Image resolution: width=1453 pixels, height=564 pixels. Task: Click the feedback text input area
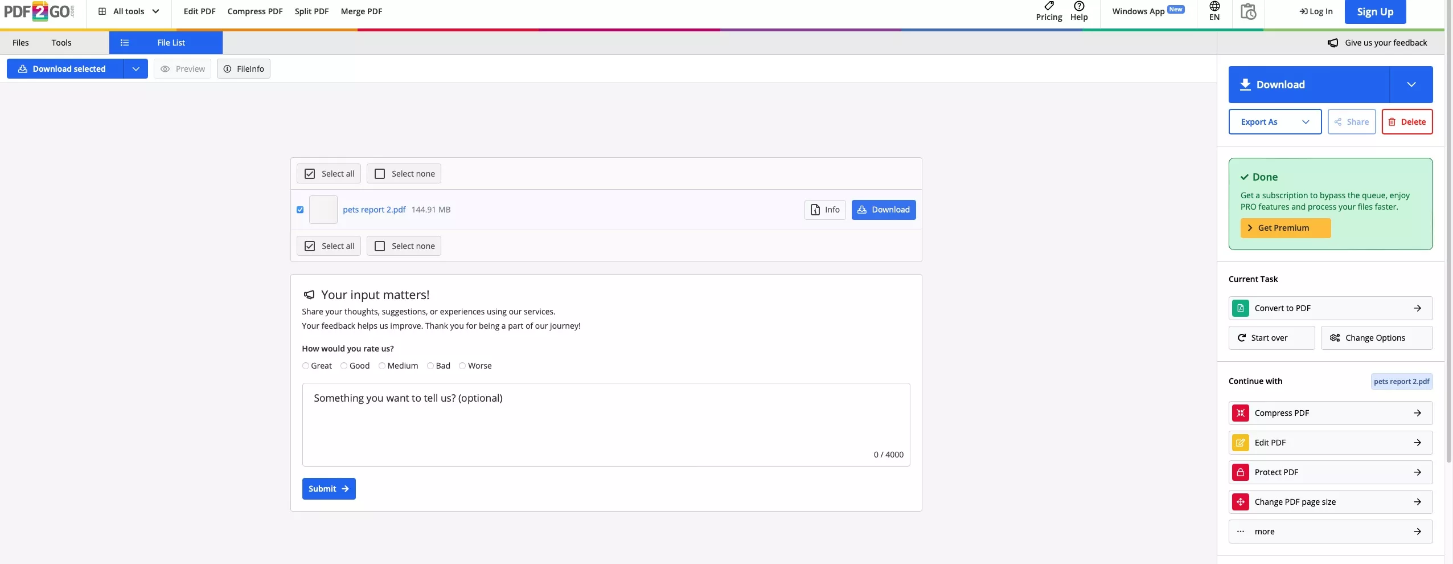[x=606, y=424]
